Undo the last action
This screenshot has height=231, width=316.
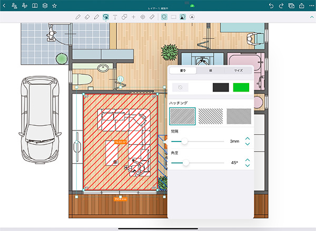pos(271,5)
